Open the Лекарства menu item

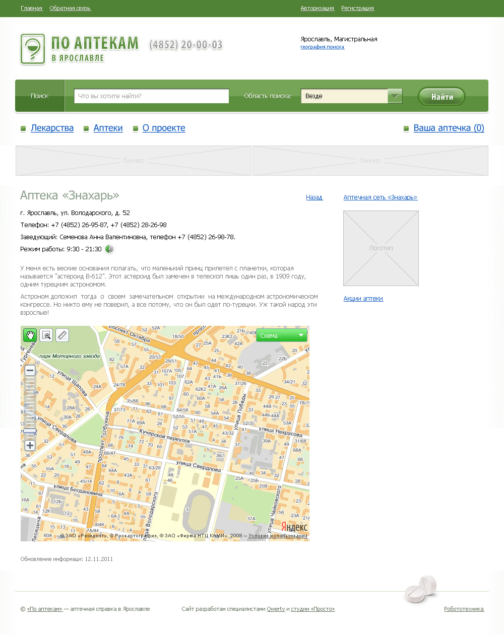pos(52,128)
